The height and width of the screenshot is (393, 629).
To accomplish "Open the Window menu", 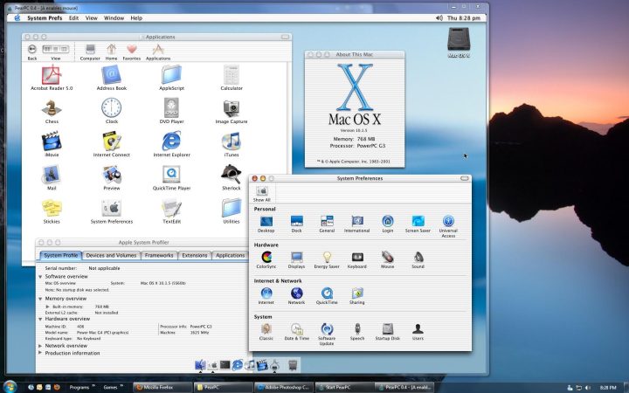I will 114,18.
